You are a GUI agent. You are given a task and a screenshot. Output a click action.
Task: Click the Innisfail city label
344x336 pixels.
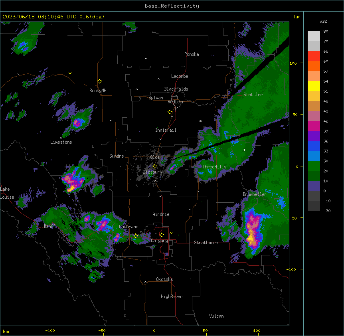click(166, 130)
